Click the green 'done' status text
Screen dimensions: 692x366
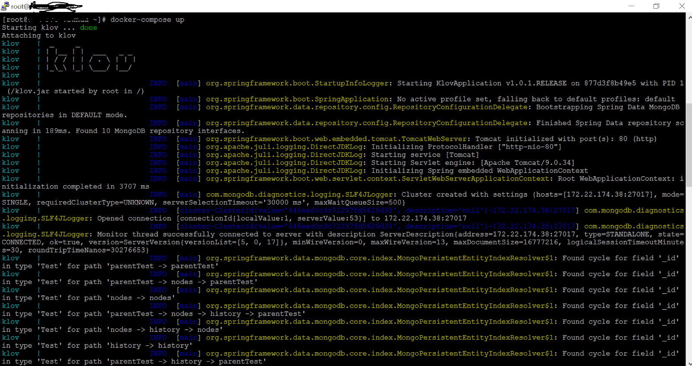88,28
